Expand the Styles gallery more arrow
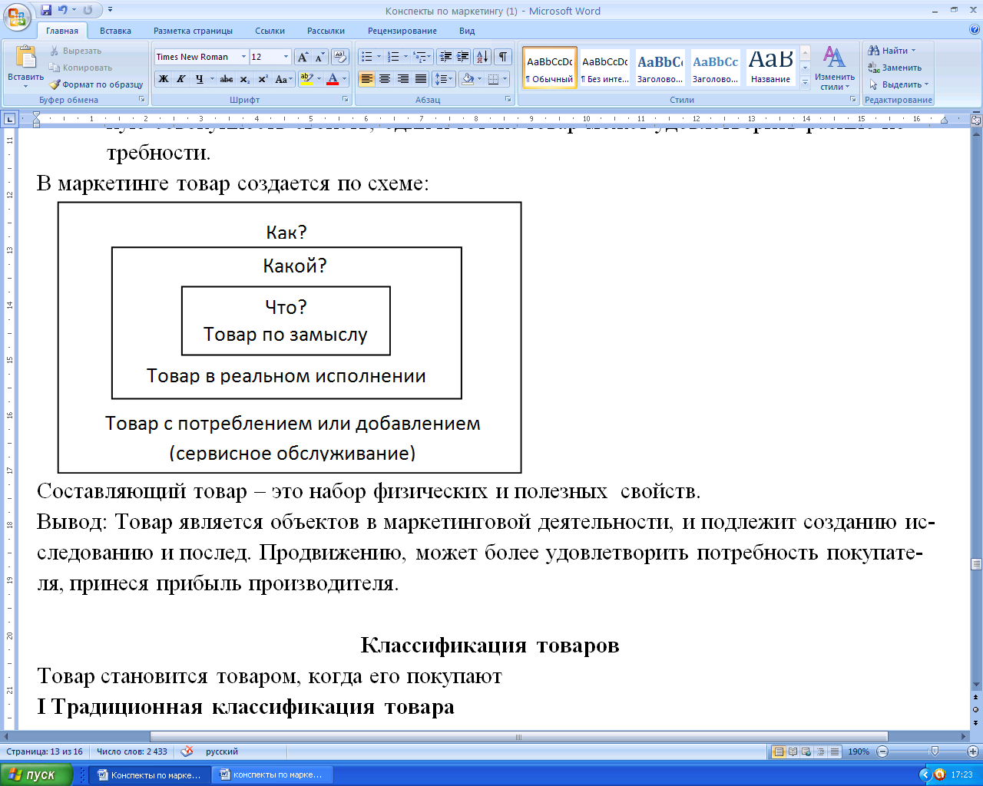Screen dimensions: 983x786 click(805, 83)
